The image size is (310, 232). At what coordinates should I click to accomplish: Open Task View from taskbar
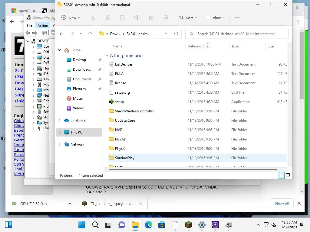[108, 225]
